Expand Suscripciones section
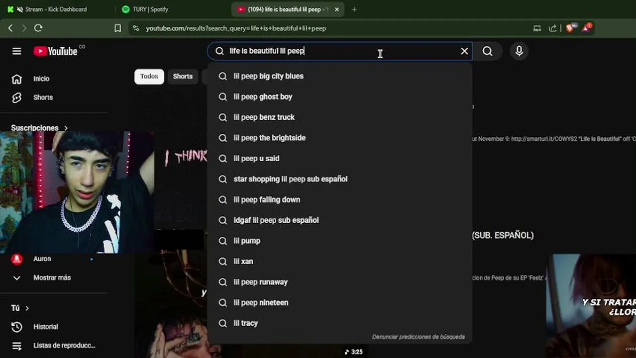This screenshot has width=636, height=358. click(x=39, y=128)
